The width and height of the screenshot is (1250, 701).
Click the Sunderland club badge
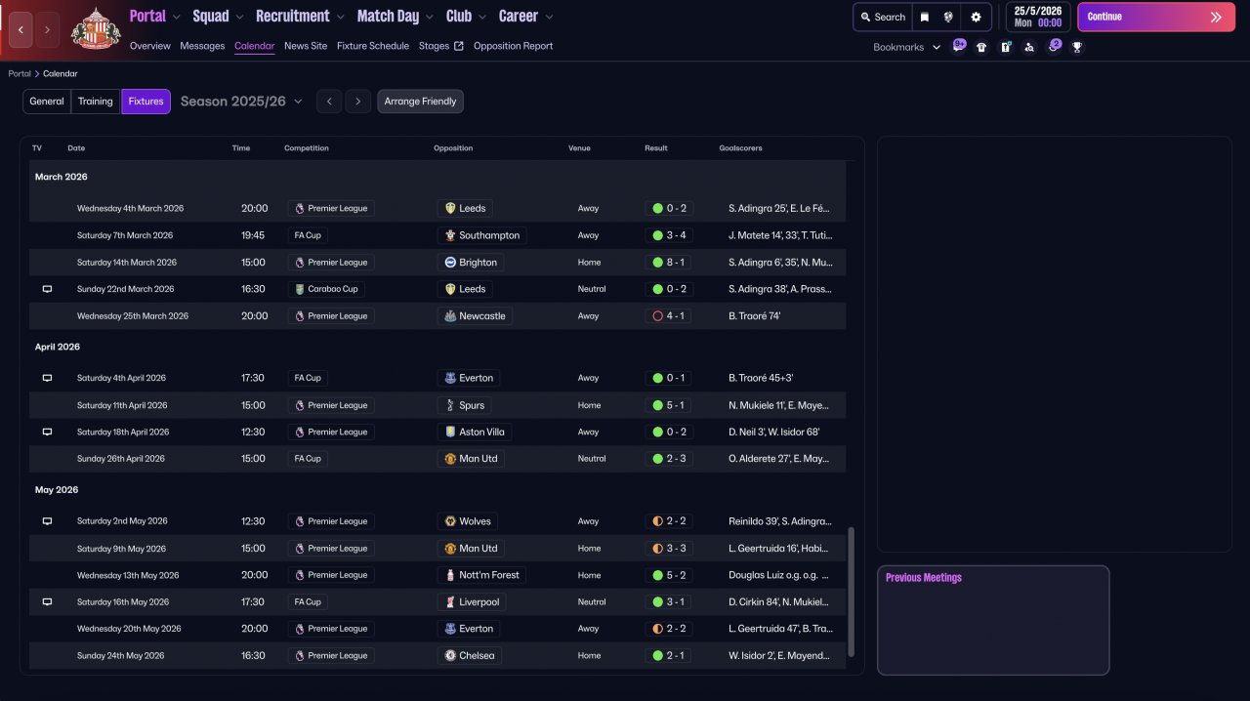96,29
